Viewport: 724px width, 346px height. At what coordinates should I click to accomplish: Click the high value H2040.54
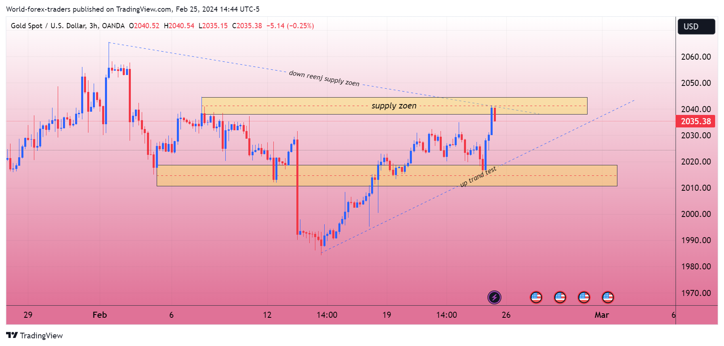(179, 26)
